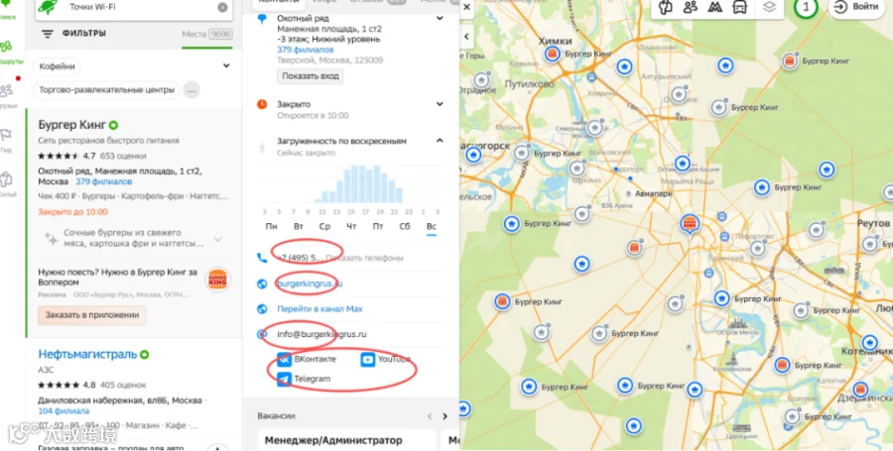Screen dimensions: 893x451
Task: Click the people icon in map toolbar
Action: click(690, 7)
